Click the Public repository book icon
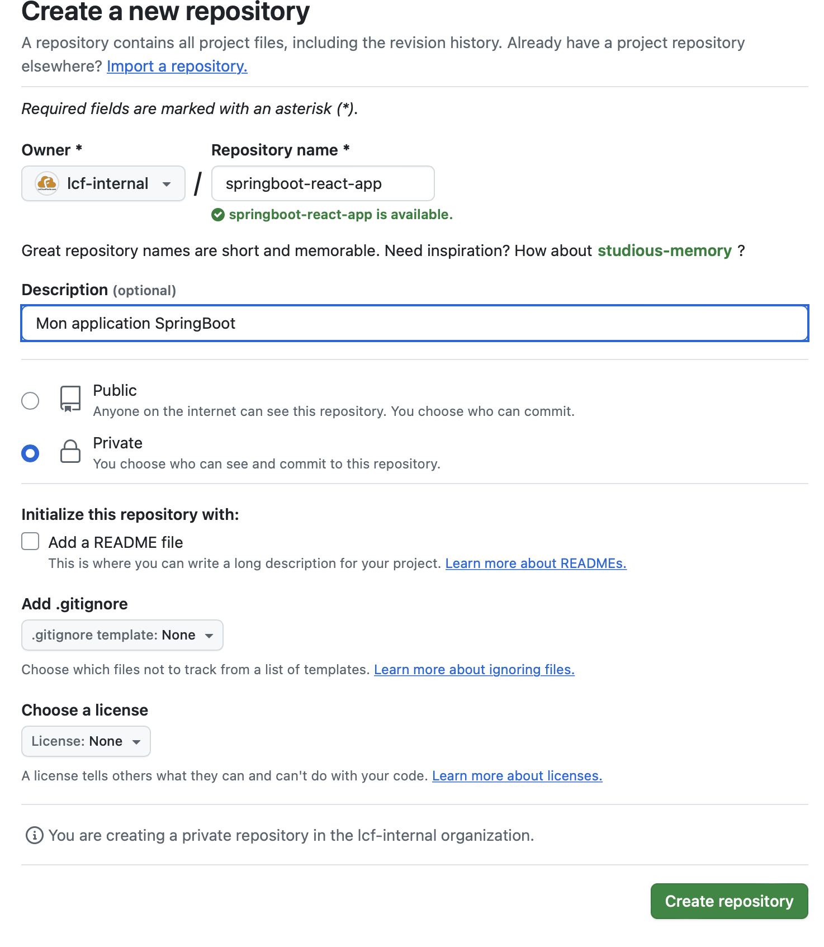The height and width of the screenshot is (947, 824). 70,399
